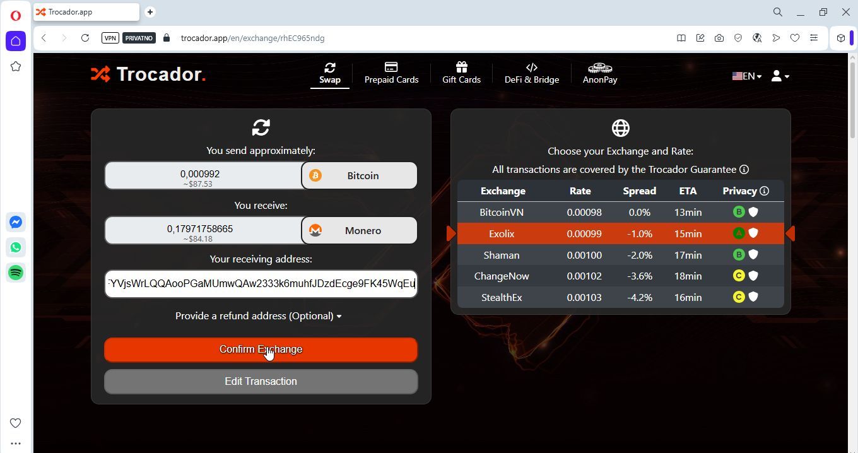
Task: Click the Confirm Exchange button
Action: coord(261,350)
